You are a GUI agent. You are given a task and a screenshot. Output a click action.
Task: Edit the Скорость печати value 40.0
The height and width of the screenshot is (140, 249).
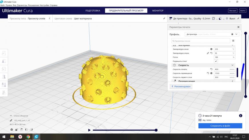click(225, 69)
